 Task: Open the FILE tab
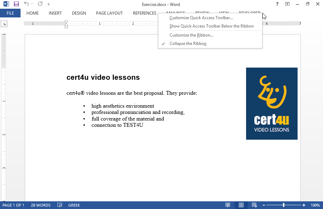(10, 13)
